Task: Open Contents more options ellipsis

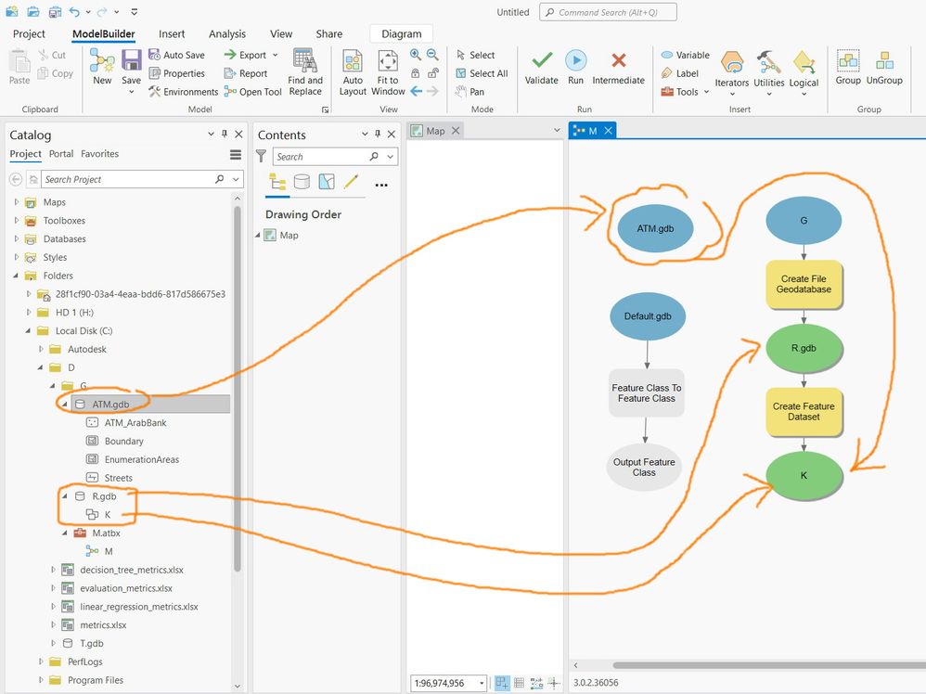Action: (x=381, y=185)
